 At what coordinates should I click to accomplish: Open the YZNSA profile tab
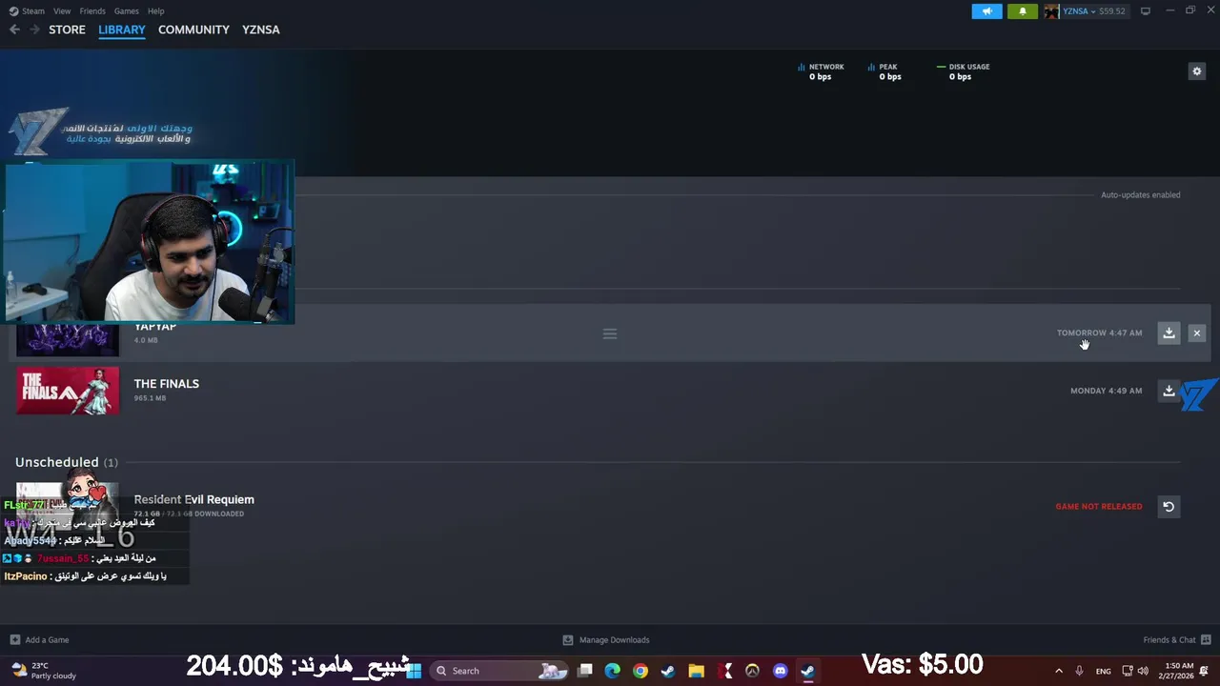pos(260,30)
